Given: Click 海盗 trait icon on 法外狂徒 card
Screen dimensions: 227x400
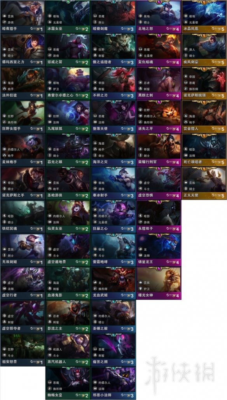Looking at the screenshot, I should (4, 82).
